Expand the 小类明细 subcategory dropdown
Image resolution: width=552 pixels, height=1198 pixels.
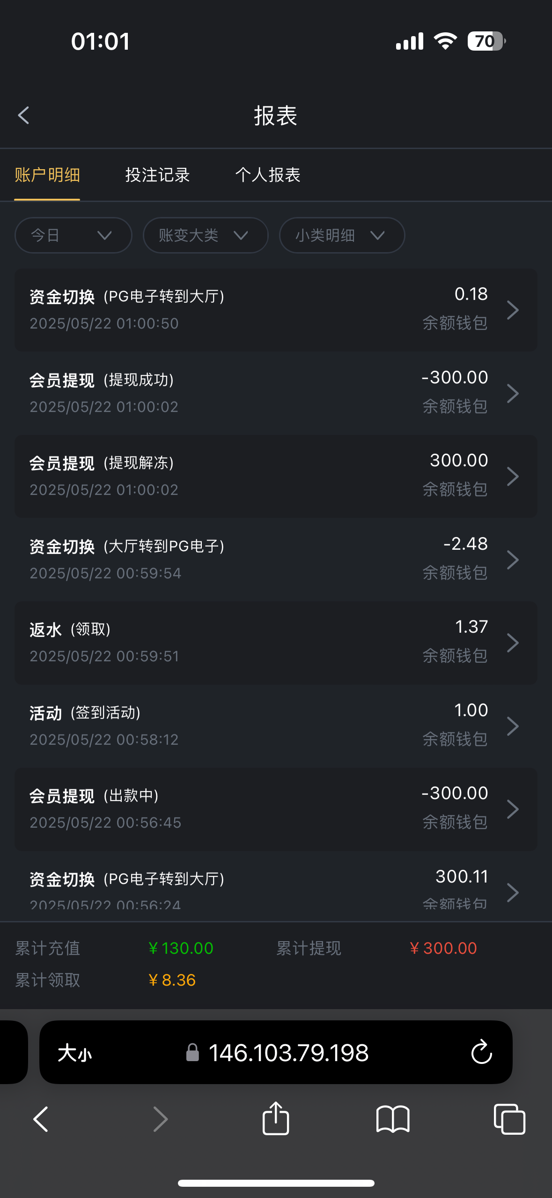click(x=342, y=235)
